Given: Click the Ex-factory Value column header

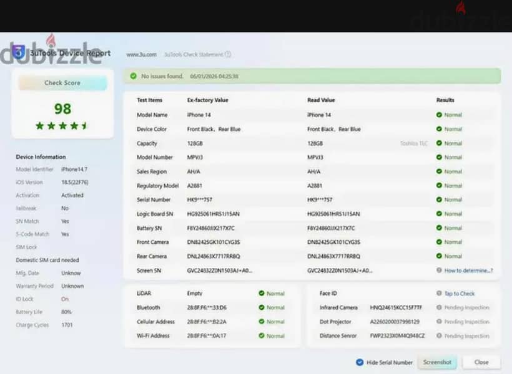Looking at the screenshot, I should pos(208,100).
